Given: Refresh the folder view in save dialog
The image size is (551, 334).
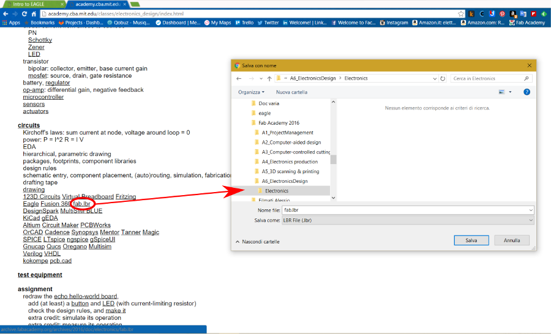Looking at the screenshot, I should [x=443, y=78].
